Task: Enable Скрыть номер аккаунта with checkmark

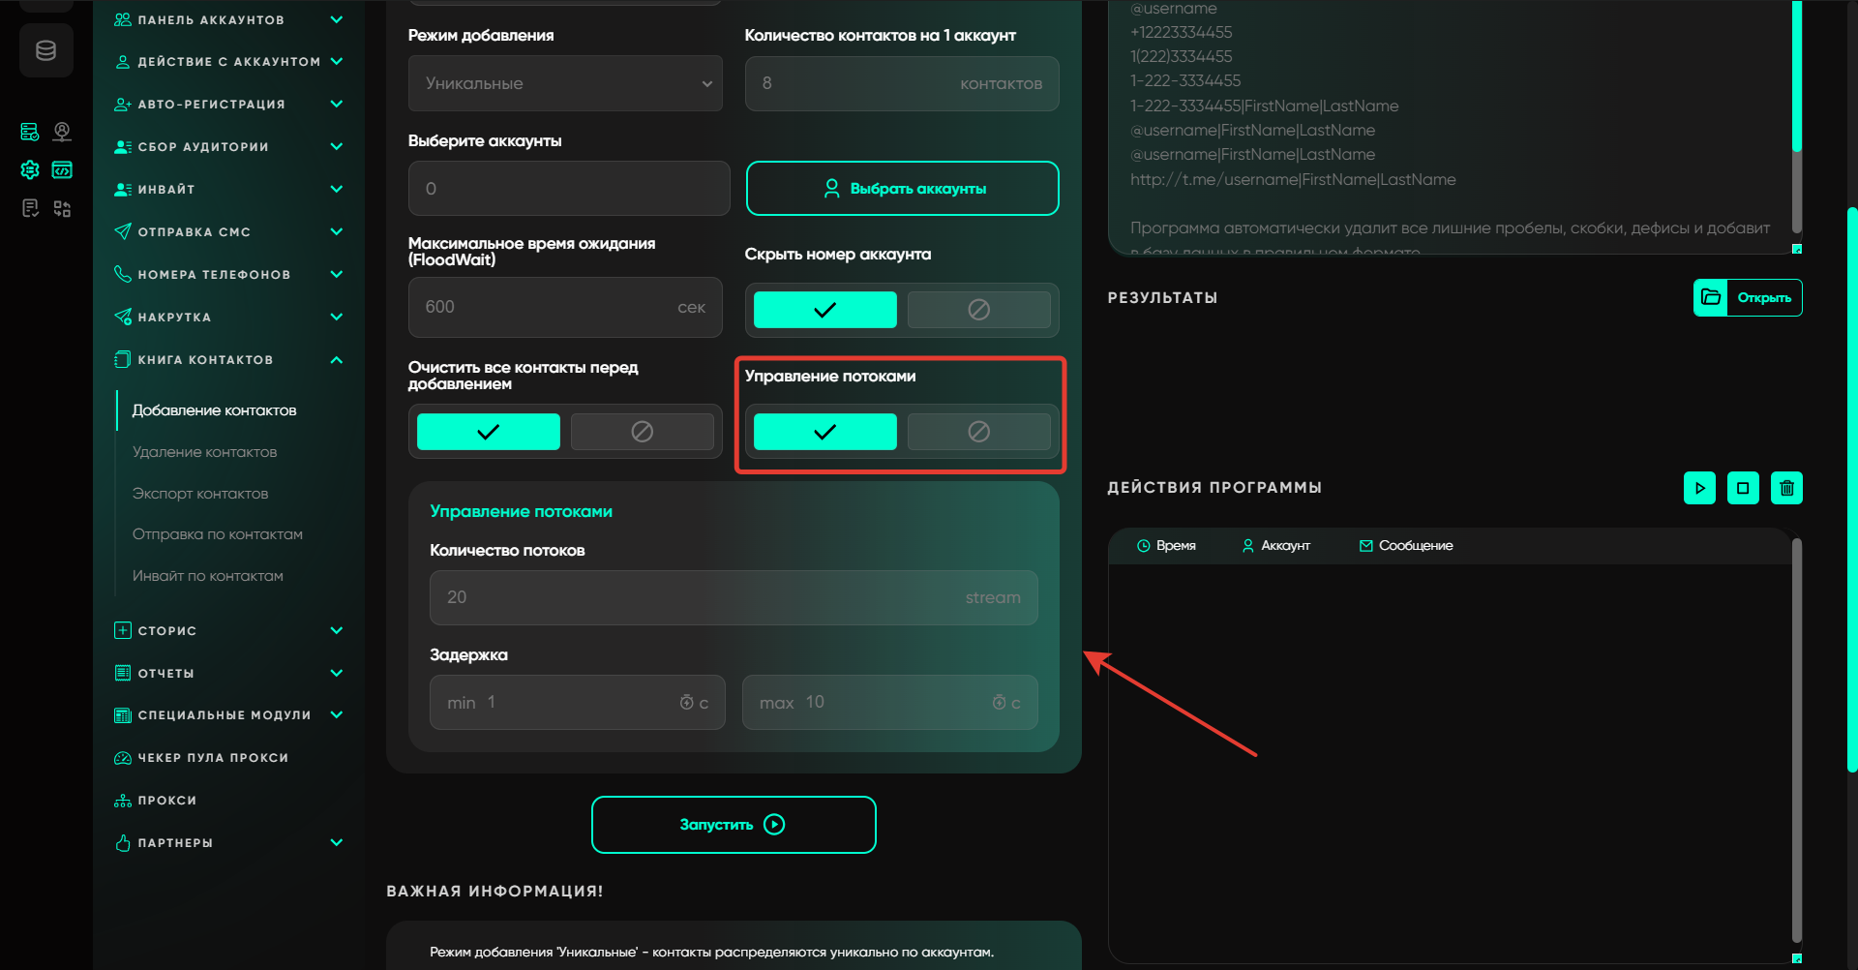Action: click(824, 310)
